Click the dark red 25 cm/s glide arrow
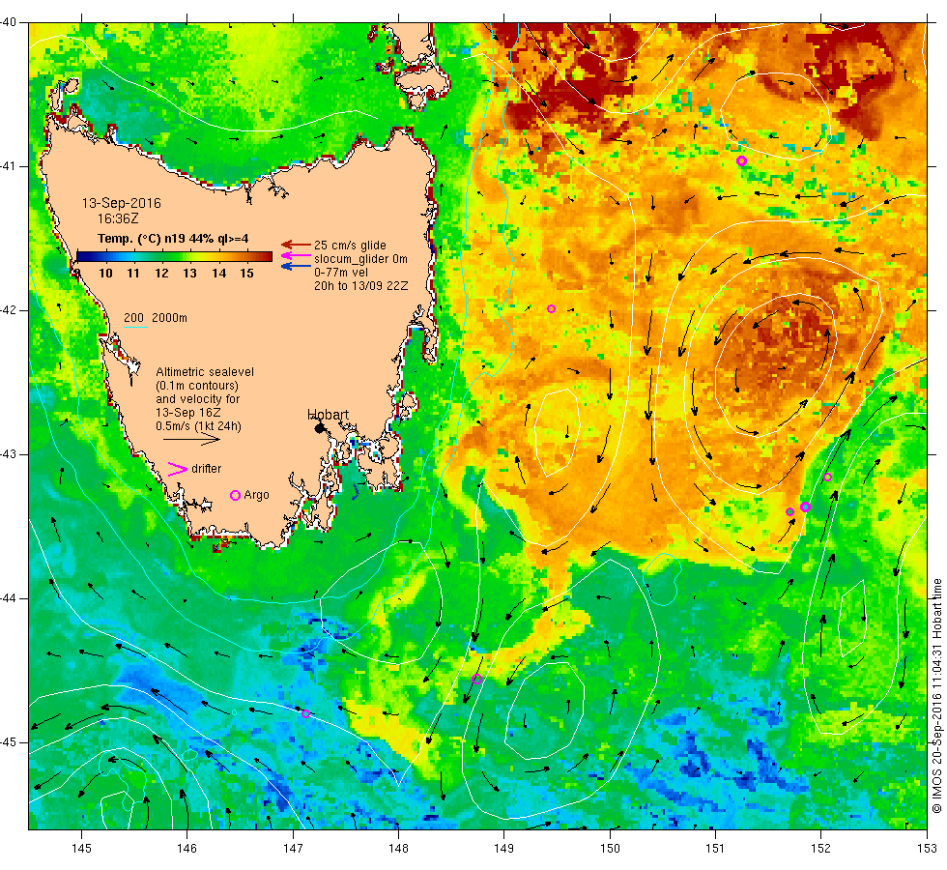Viewport: 947px width, 870px height. [296, 245]
